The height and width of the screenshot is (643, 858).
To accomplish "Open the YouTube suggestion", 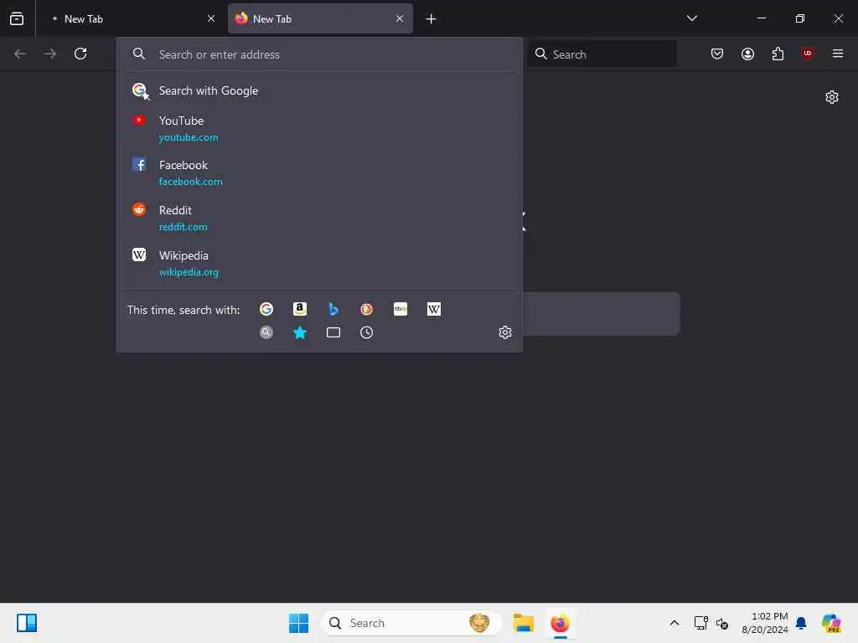I will 319,128.
